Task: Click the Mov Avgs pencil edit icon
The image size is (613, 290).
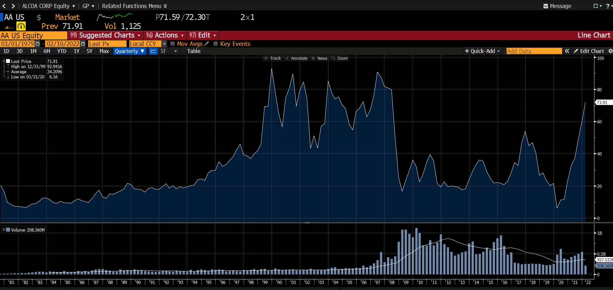Action: click(x=207, y=44)
